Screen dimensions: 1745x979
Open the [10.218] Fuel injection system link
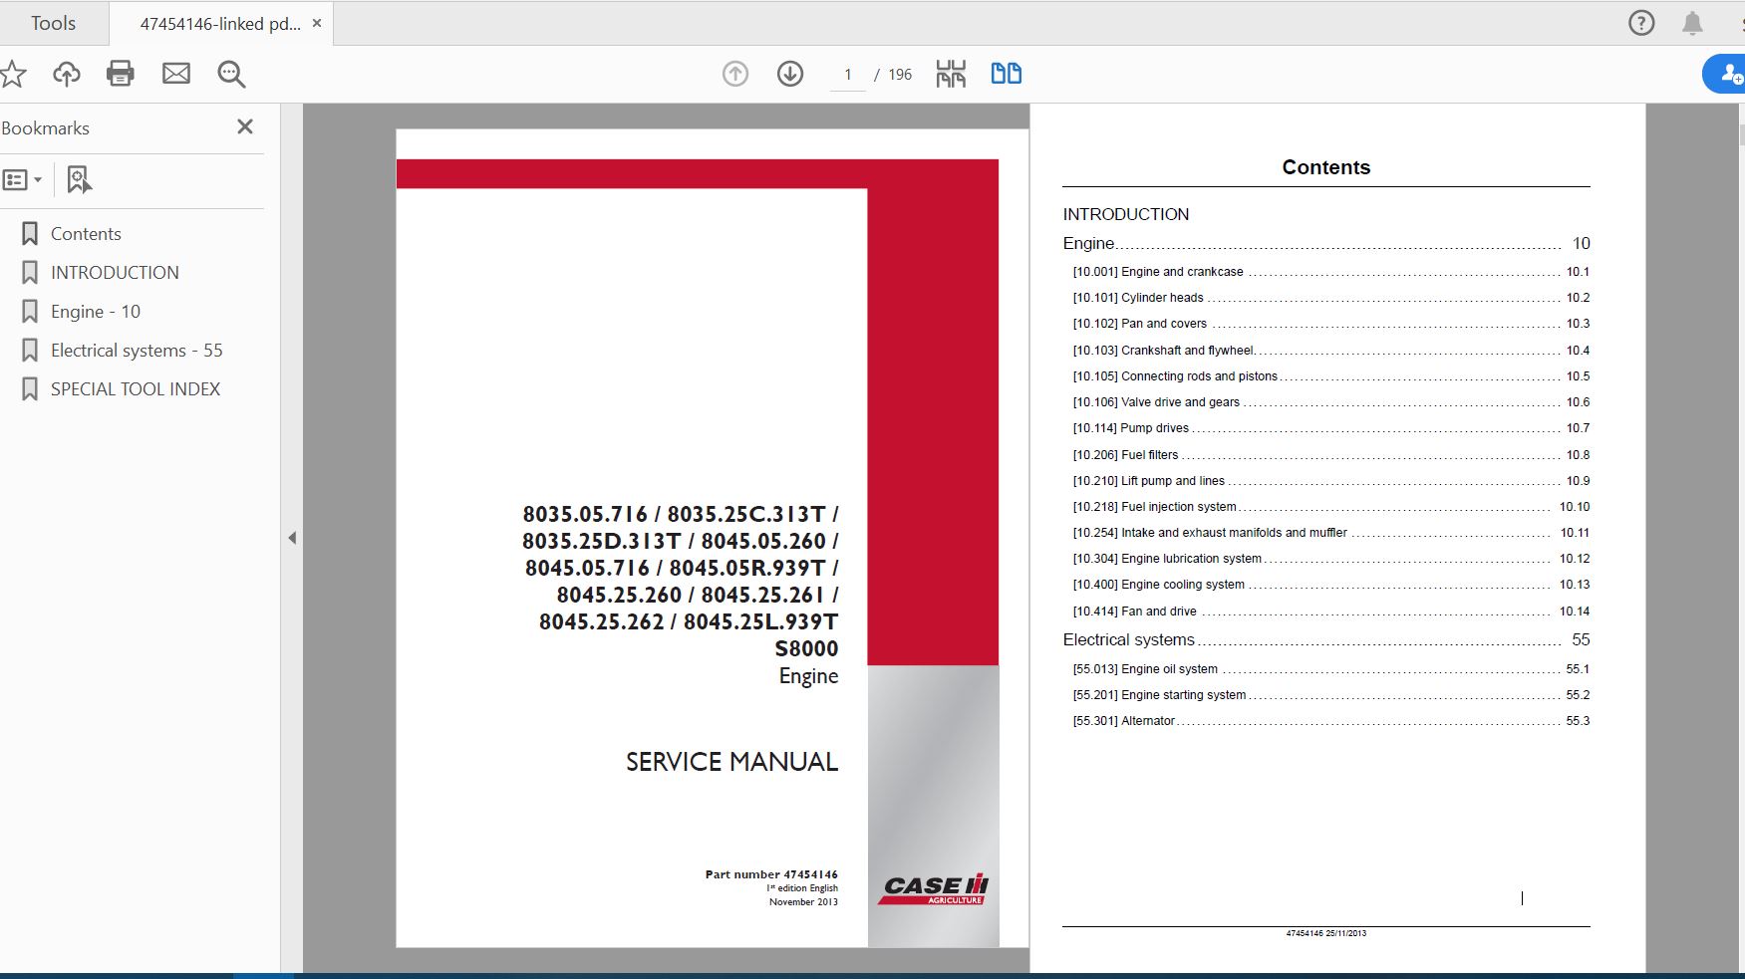[1331, 507]
